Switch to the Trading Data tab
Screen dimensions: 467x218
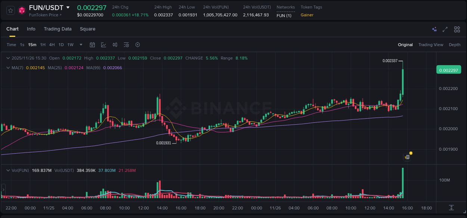click(x=58, y=29)
